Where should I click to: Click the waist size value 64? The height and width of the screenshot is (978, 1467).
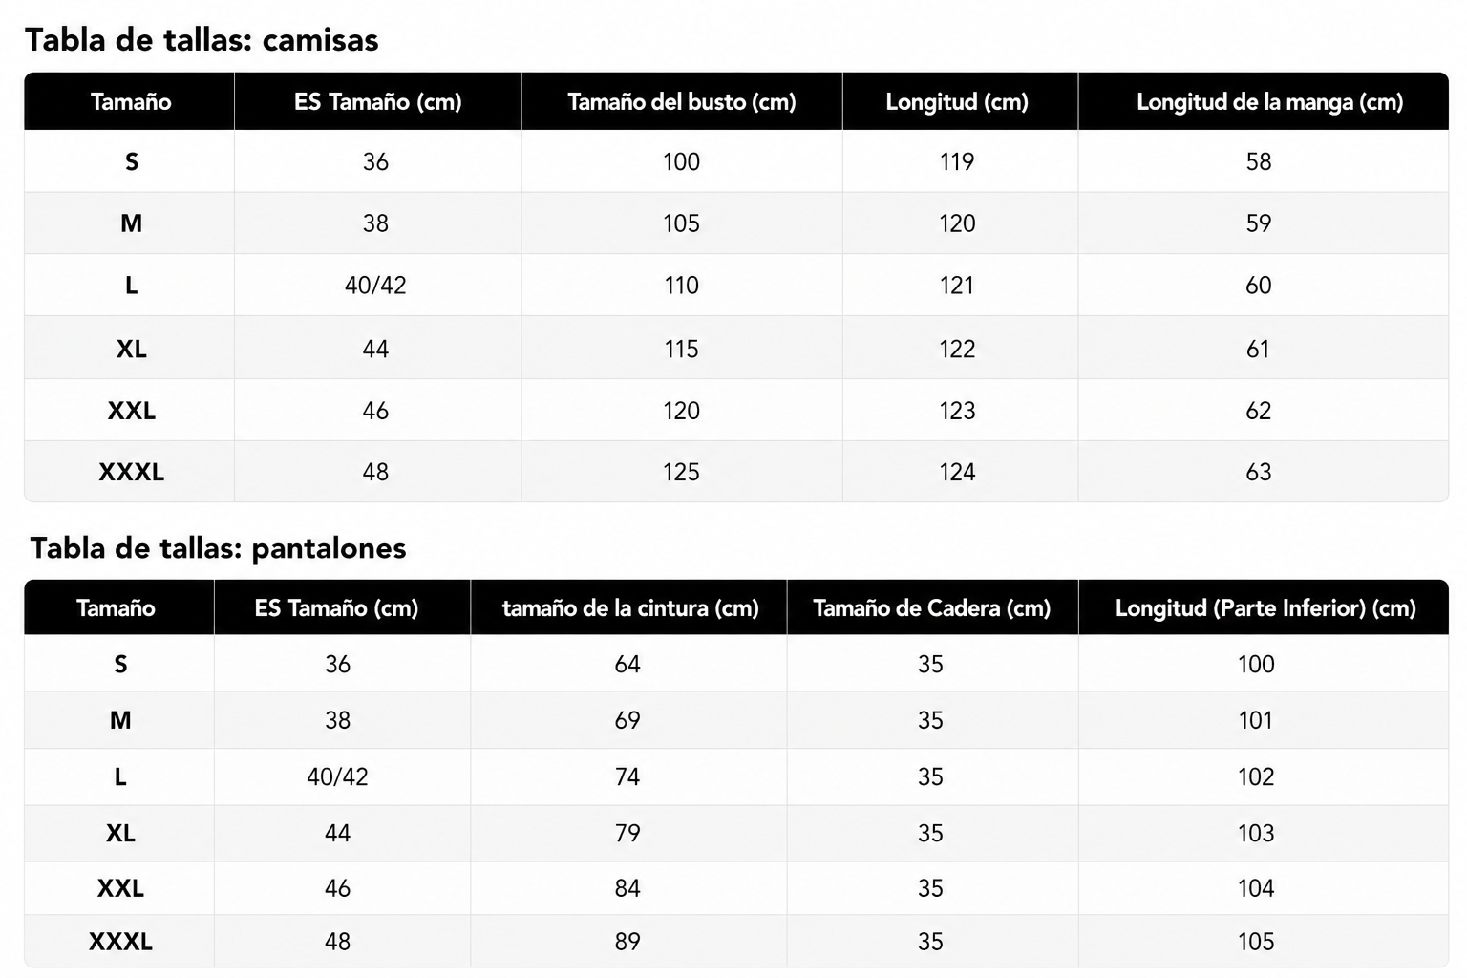click(627, 664)
